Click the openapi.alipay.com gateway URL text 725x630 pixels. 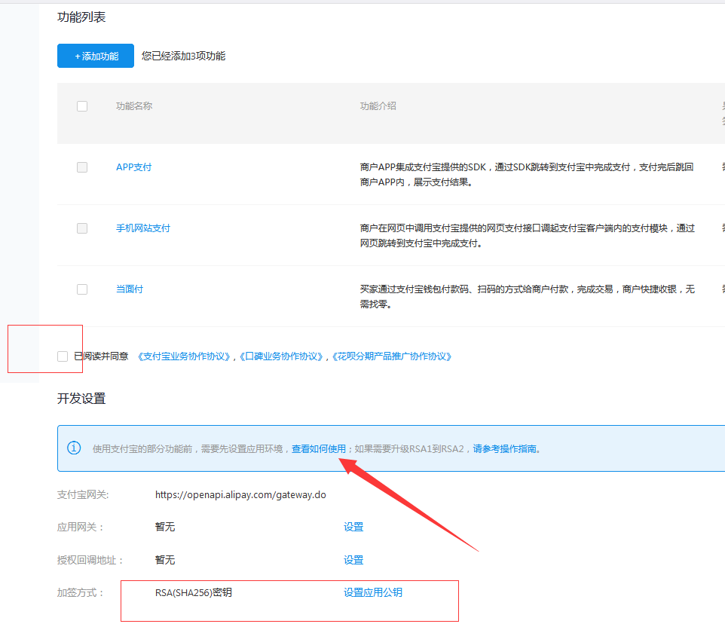pyautogui.click(x=240, y=495)
